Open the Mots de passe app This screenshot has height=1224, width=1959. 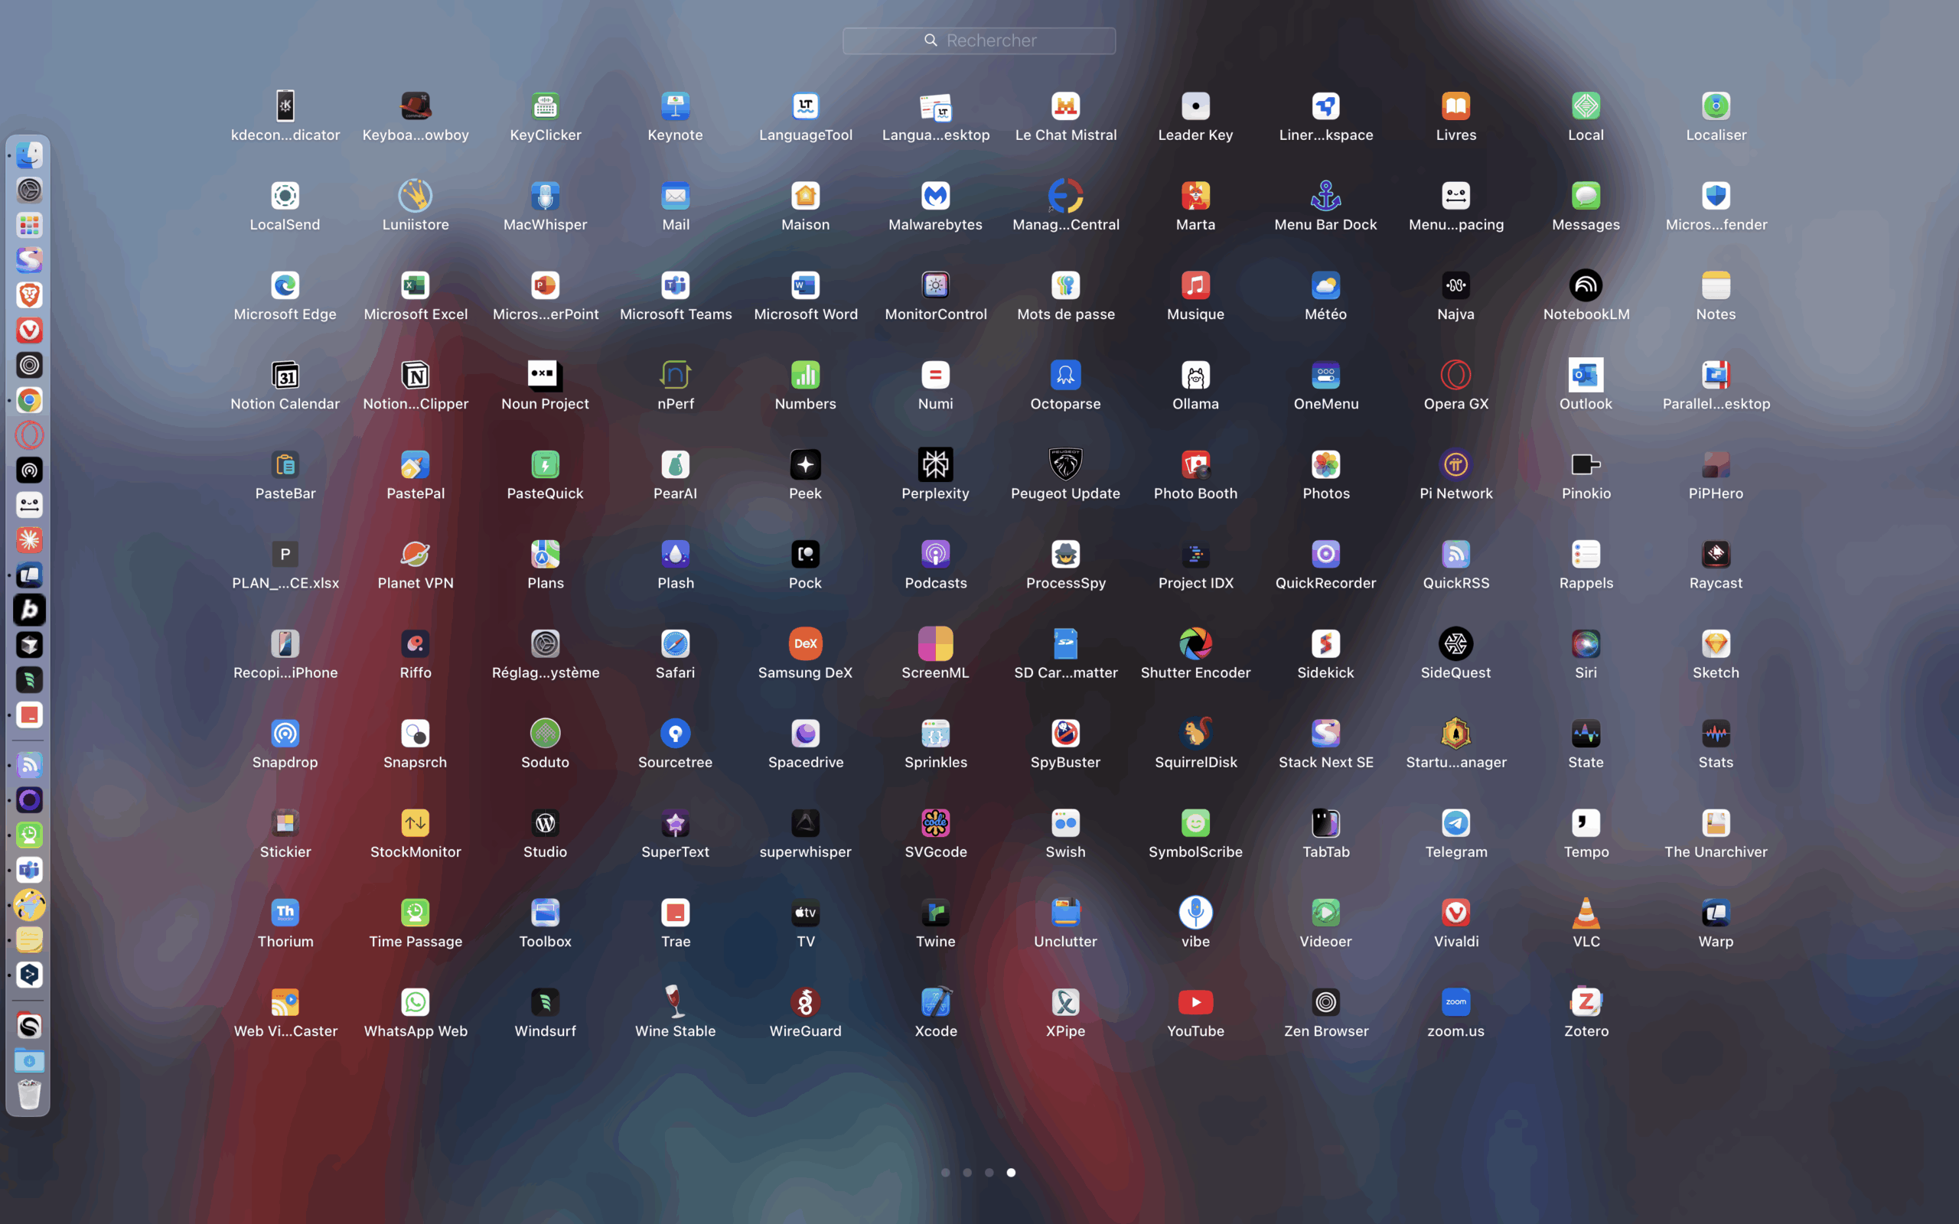click(1065, 286)
